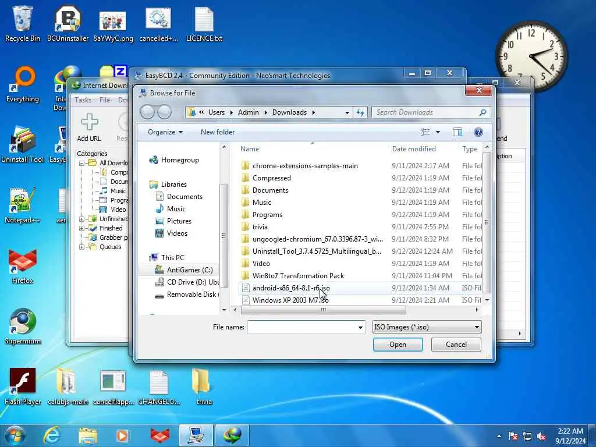Screen dimensions: 596x447
Task: Select the ungoogled-chromium folder in file list
Action: point(317,239)
